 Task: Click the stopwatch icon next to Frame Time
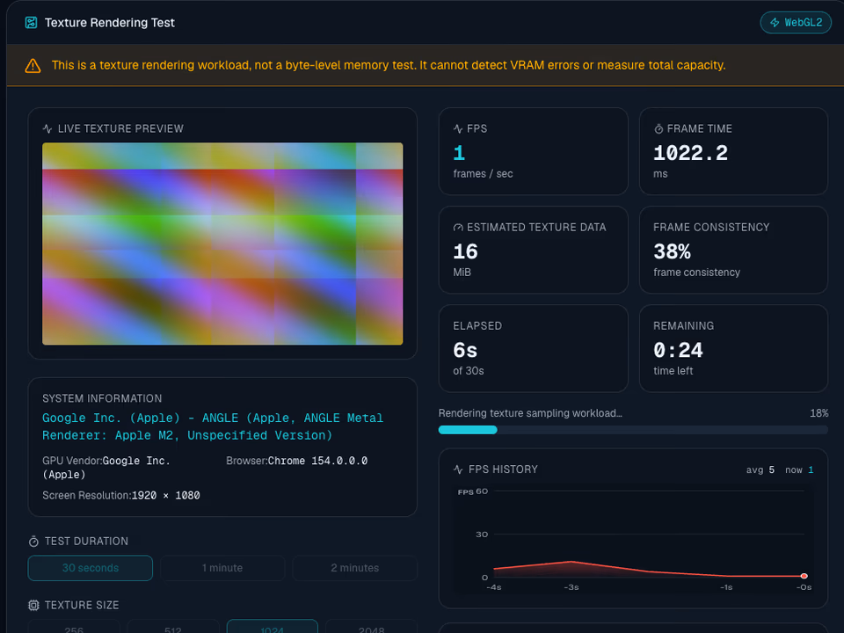click(658, 128)
